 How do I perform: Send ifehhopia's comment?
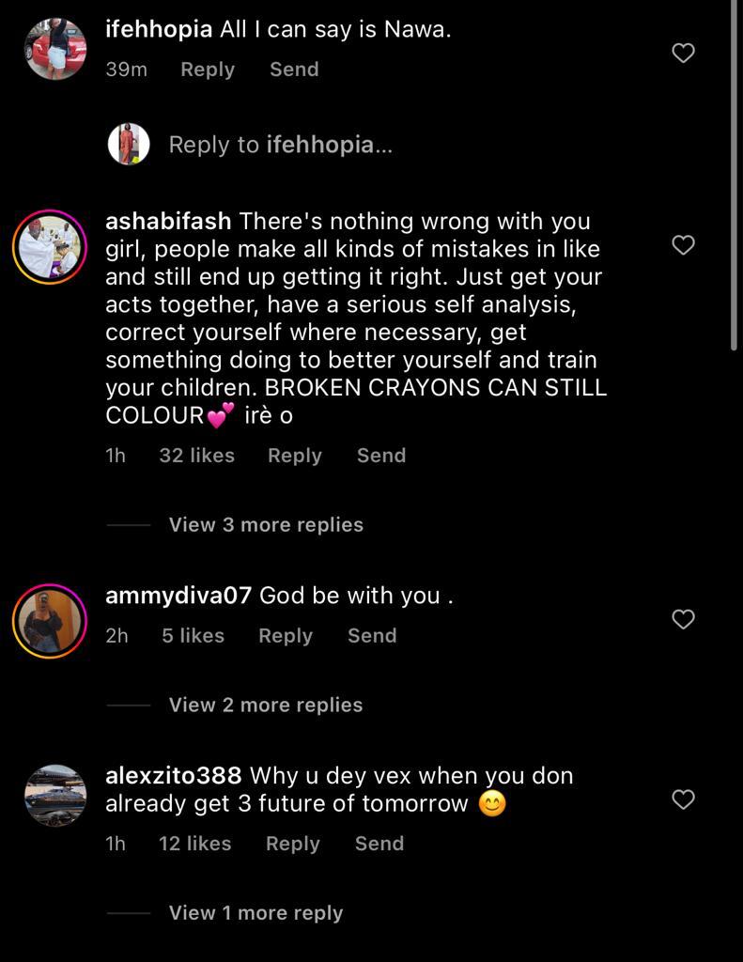click(294, 70)
